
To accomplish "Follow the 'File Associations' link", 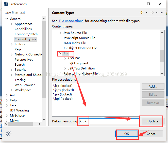I will pyautogui.click(x=71, y=21).
